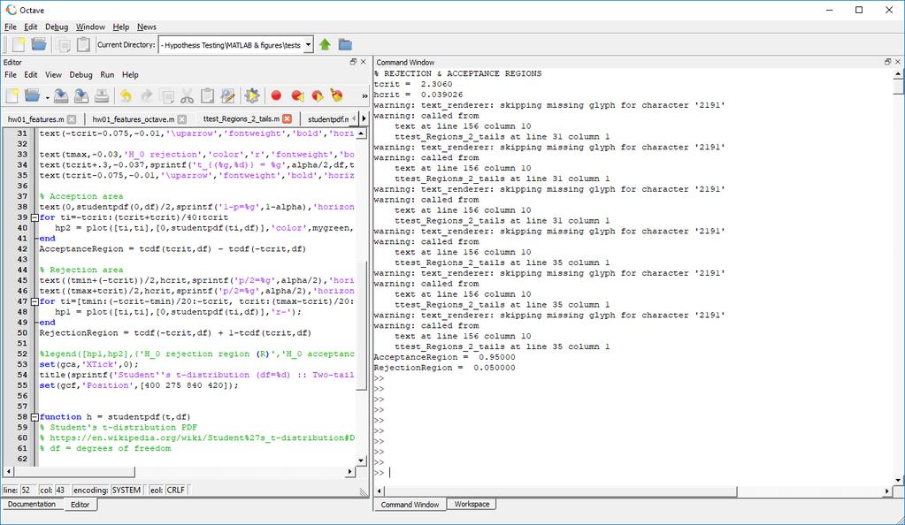Close the Command Window panel
905x525 pixels.
pos(898,62)
